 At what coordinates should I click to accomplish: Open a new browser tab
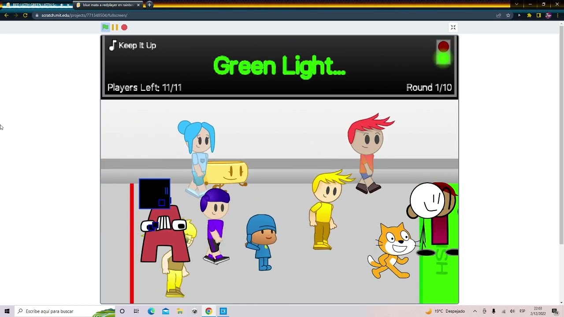[x=149, y=5]
